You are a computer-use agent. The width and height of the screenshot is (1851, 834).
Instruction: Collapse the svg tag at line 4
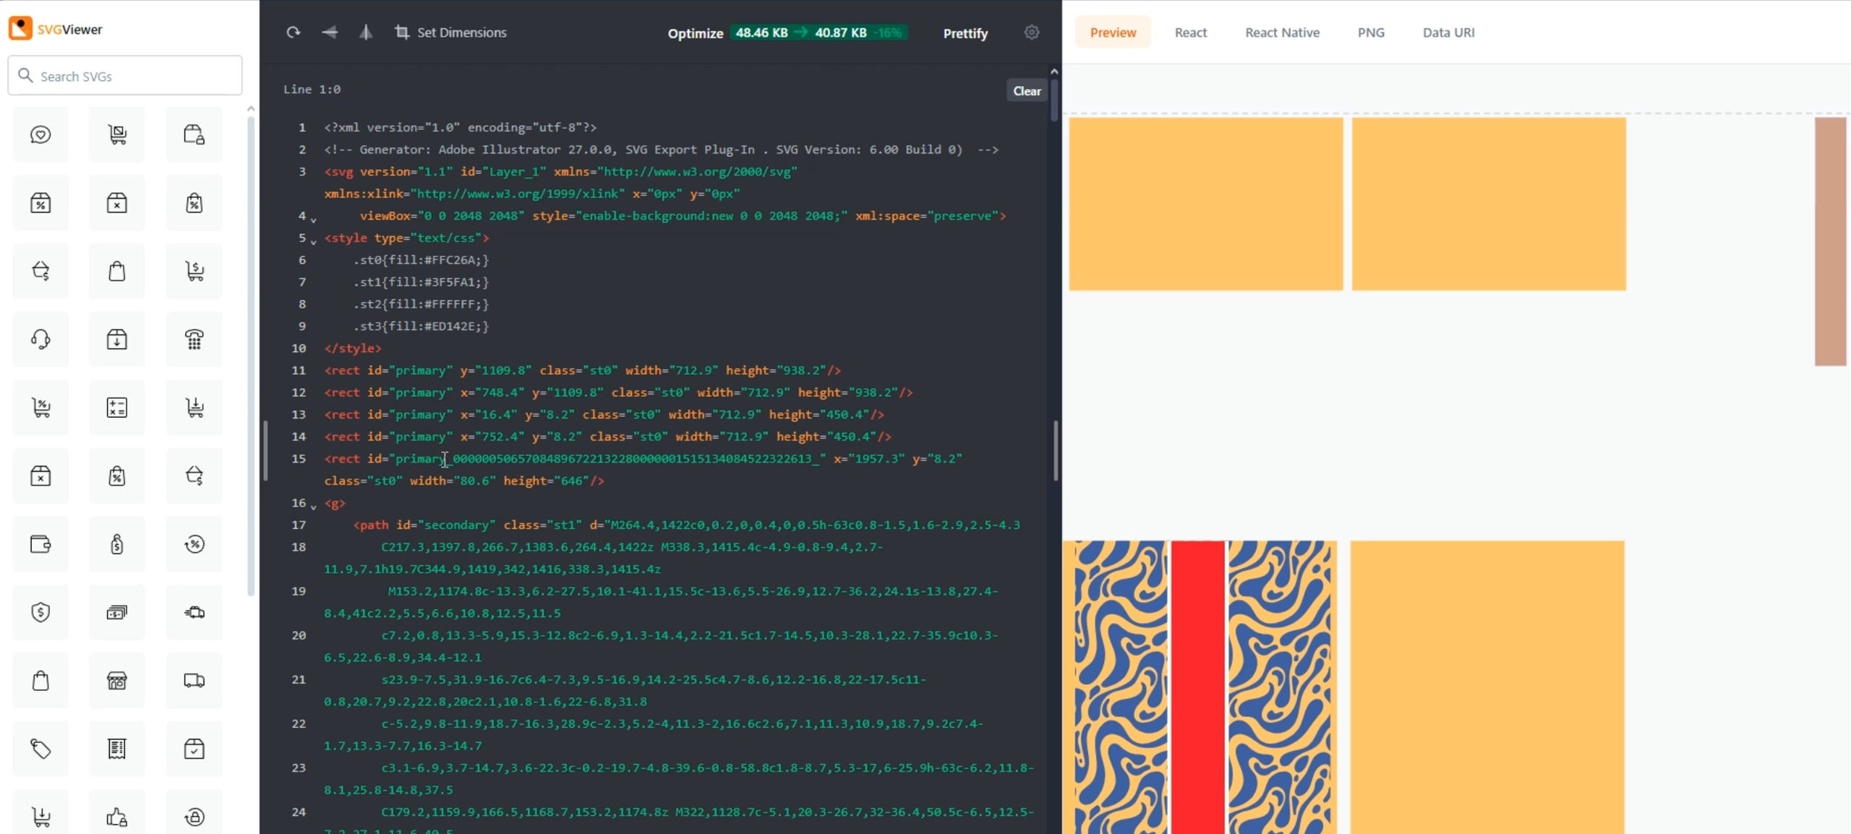[314, 219]
